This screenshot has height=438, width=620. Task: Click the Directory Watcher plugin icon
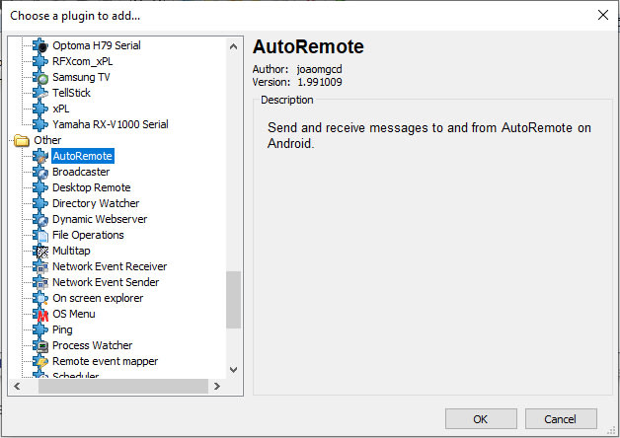(x=40, y=203)
